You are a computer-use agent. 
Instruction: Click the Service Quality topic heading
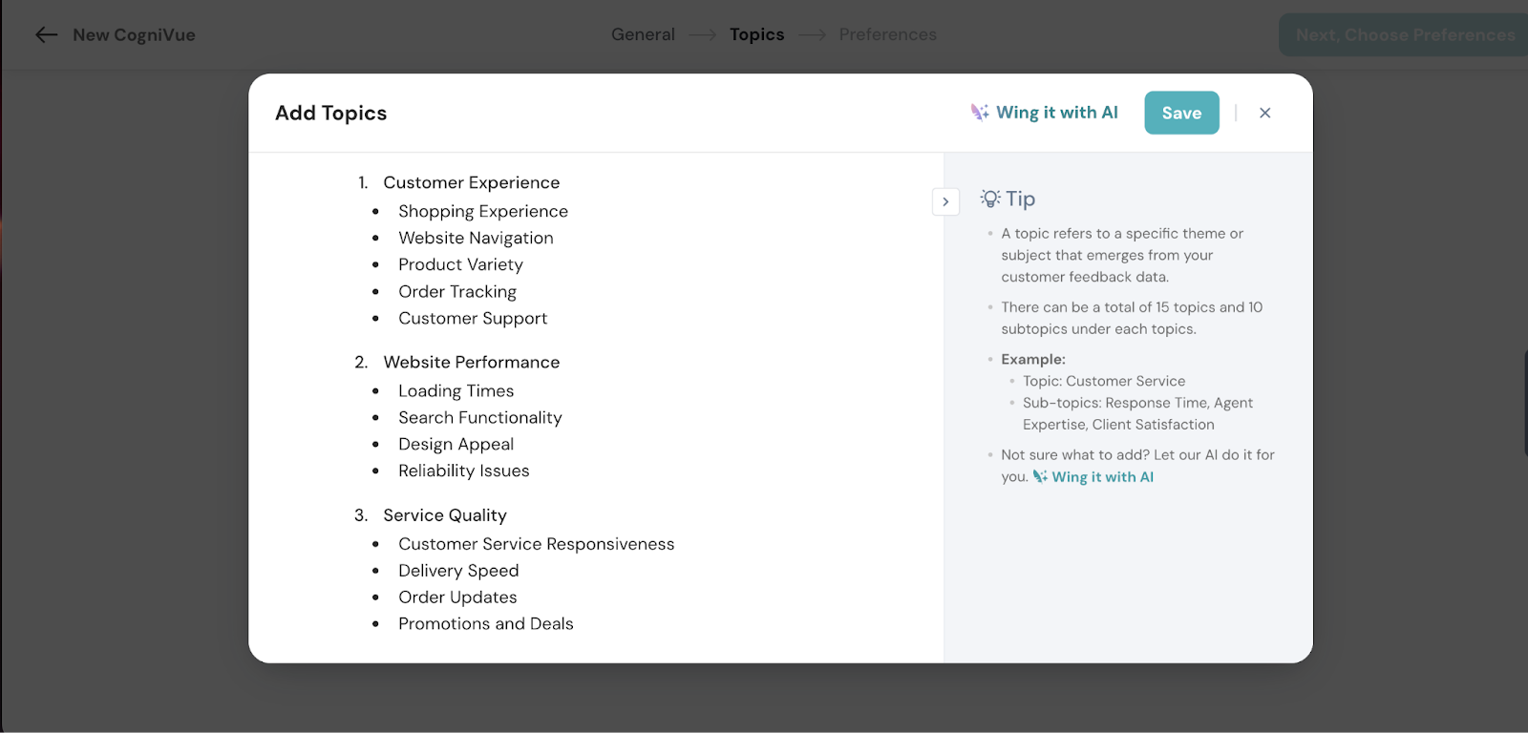click(x=445, y=515)
